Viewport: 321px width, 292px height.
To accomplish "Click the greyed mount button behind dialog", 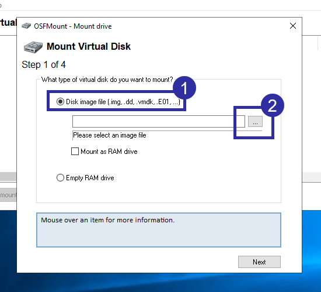I will tap(8, 195).
